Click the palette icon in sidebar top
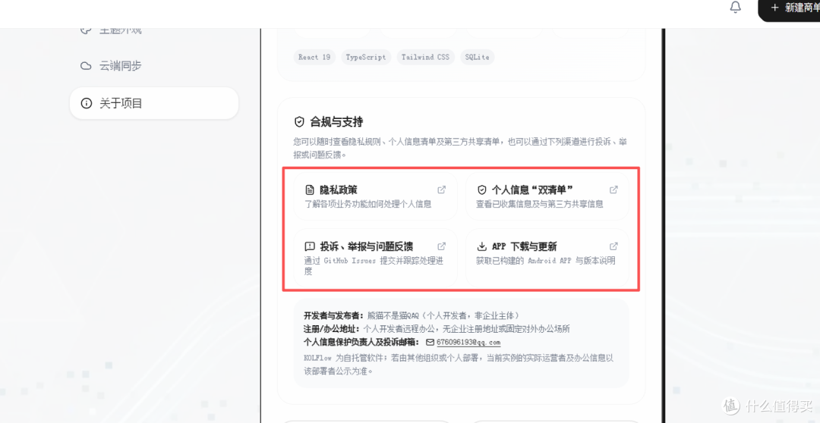 coord(86,30)
